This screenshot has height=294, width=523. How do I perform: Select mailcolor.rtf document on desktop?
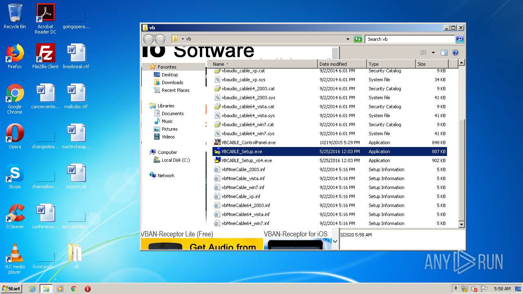coord(76,96)
